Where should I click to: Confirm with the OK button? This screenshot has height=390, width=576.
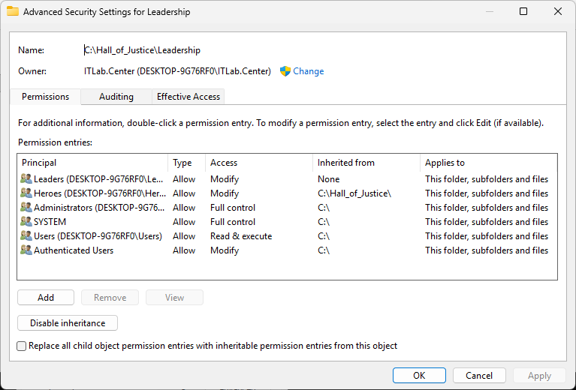point(419,376)
